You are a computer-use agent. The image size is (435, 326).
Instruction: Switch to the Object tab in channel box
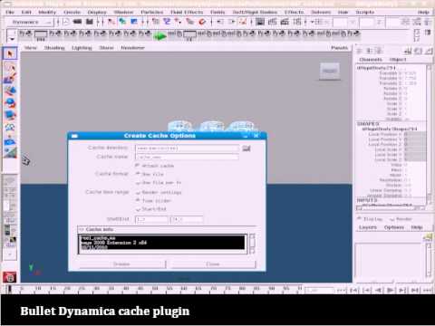click(x=398, y=60)
